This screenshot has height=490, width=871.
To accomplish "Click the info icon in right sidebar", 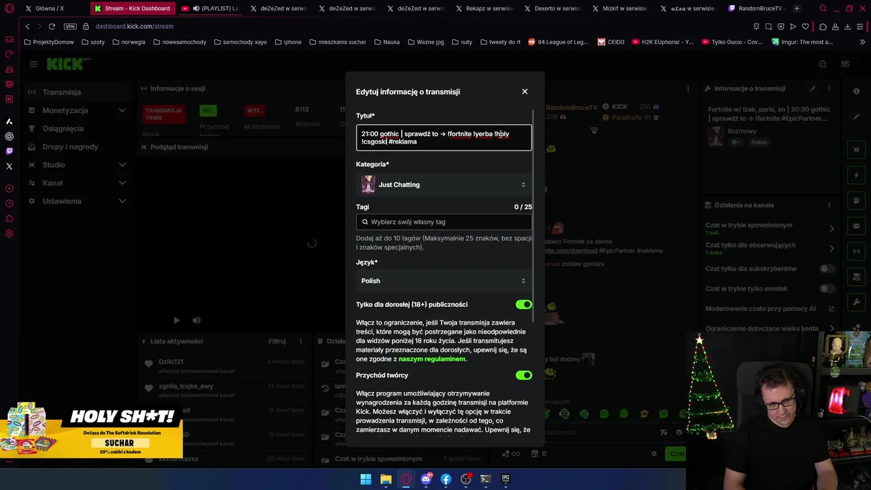I will pos(857,91).
